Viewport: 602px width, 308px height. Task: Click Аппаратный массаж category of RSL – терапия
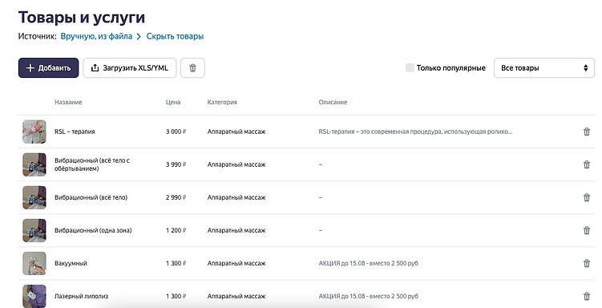click(236, 132)
